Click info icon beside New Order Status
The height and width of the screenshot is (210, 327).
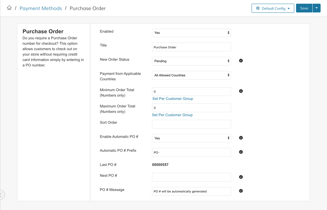coord(241,61)
